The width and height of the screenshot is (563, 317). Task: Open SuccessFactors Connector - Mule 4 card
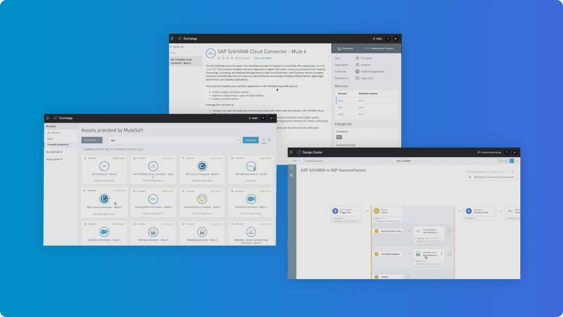(x=153, y=203)
